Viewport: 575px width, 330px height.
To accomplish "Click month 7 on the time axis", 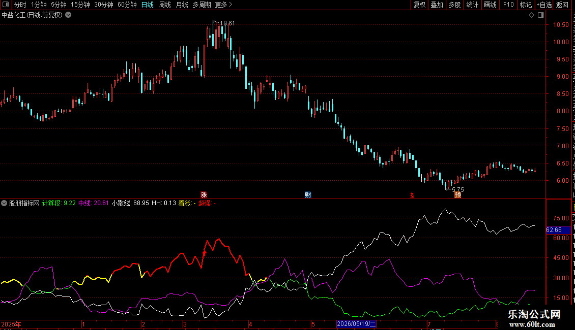I will [x=428, y=324].
